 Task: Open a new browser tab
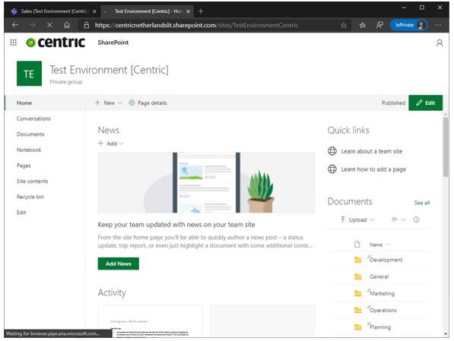(x=201, y=11)
